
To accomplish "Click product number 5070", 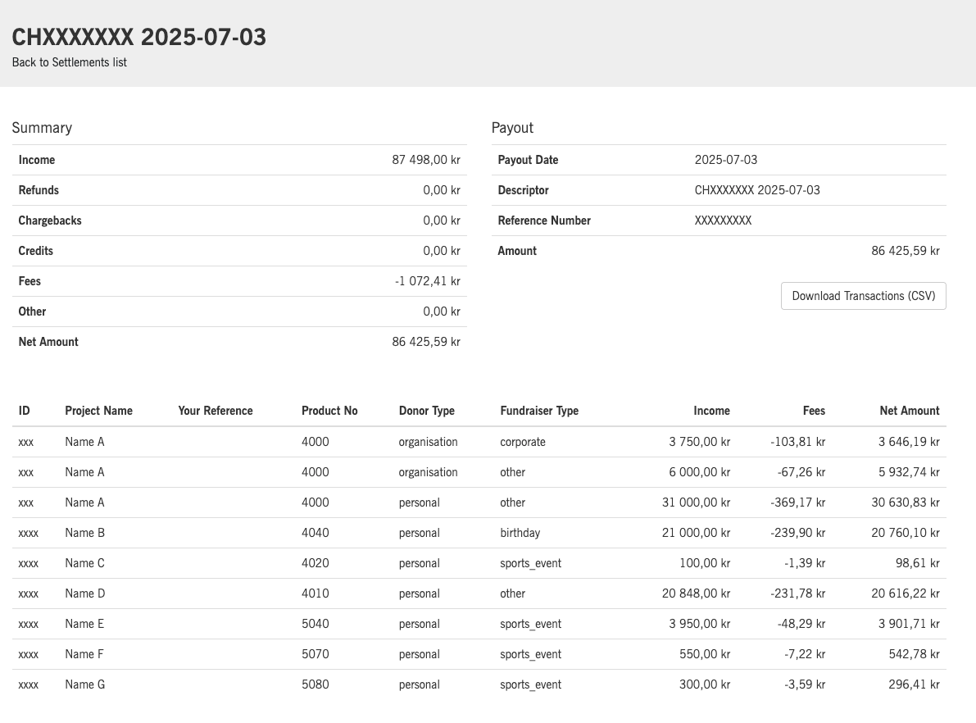I will 315,654.
